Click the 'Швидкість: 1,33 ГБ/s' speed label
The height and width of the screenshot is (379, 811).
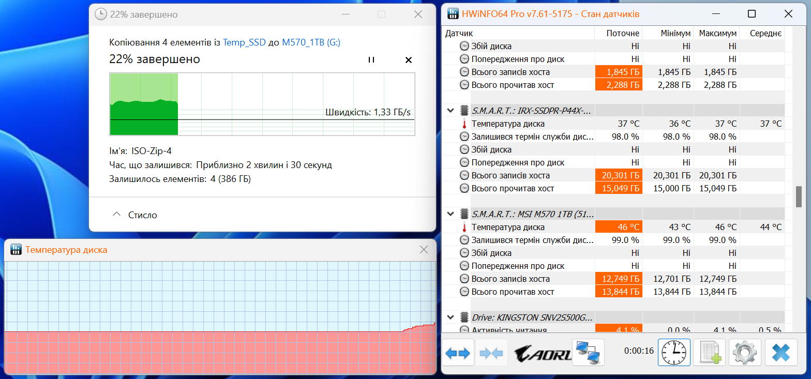pos(368,112)
